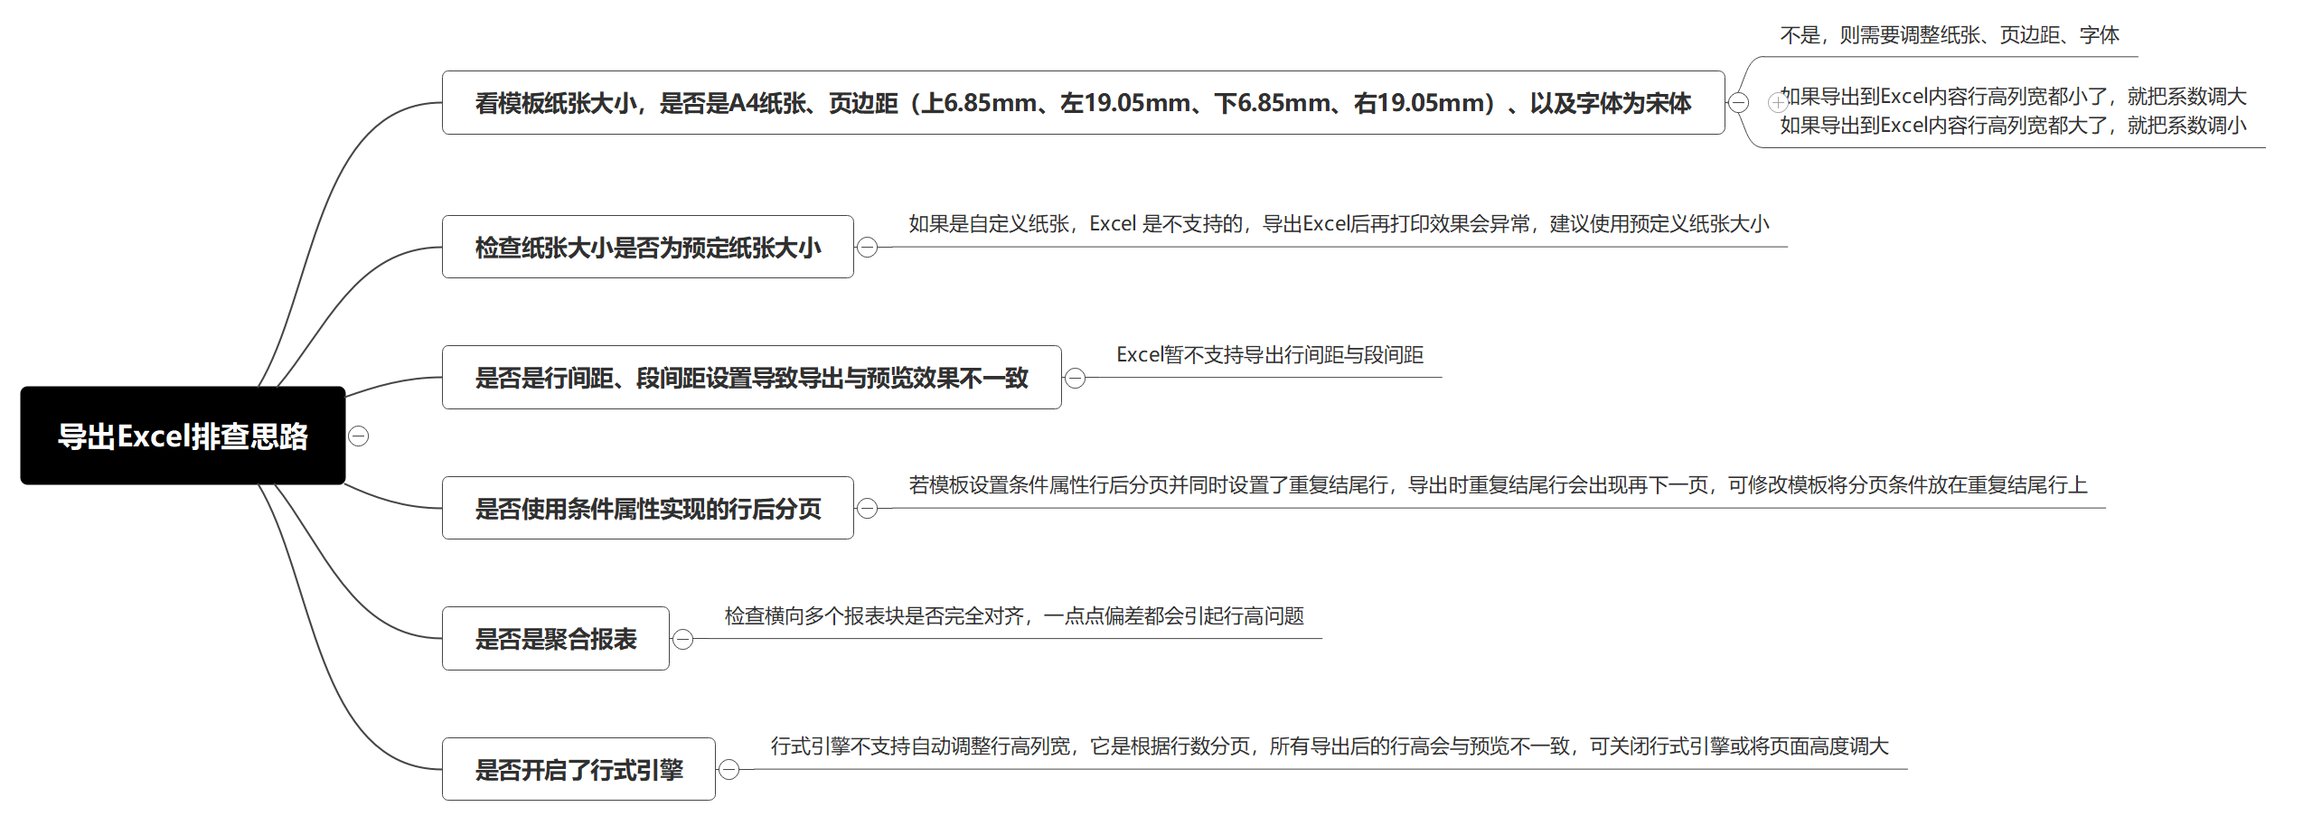Select the node 是否是聚合报表

pyautogui.click(x=555, y=638)
